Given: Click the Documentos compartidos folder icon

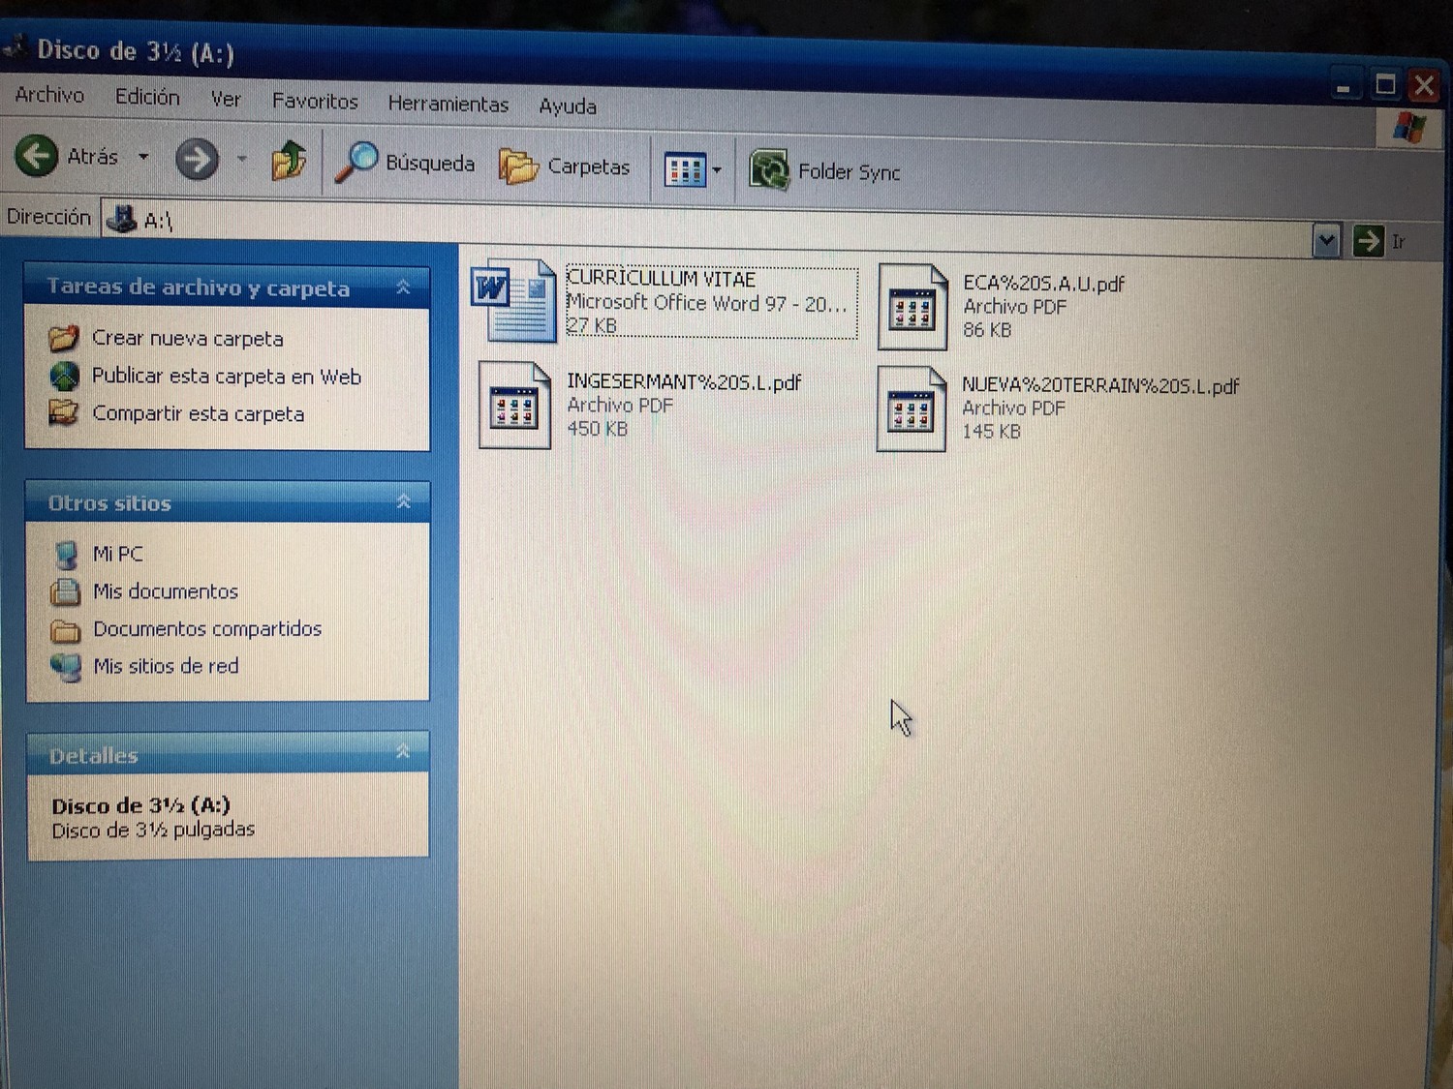Looking at the screenshot, I should [66, 630].
